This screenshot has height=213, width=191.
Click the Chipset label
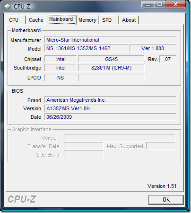[x=33, y=59]
